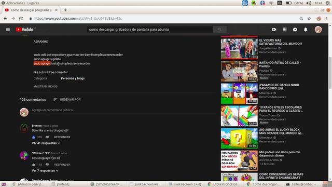Open the YouTube hamburger guide menu
332x187 pixels.
pos(8,30)
